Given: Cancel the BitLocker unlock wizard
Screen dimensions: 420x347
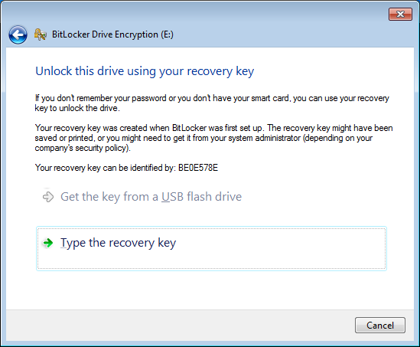Looking at the screenshot, I should pos(379,326).
